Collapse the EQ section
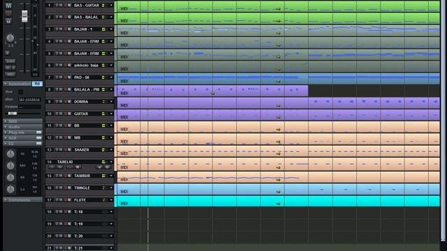The image size is (447, 251). click(x=6, y=144)
